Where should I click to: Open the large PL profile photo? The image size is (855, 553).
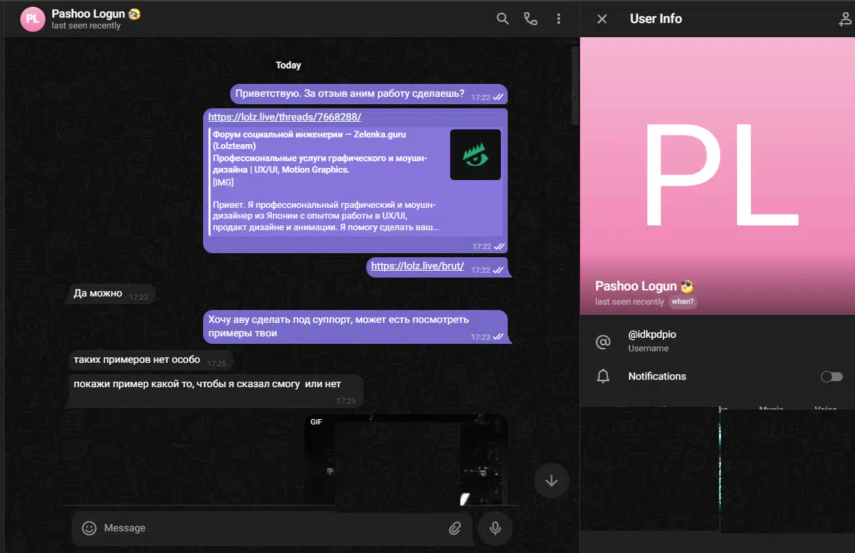point(718,176)
